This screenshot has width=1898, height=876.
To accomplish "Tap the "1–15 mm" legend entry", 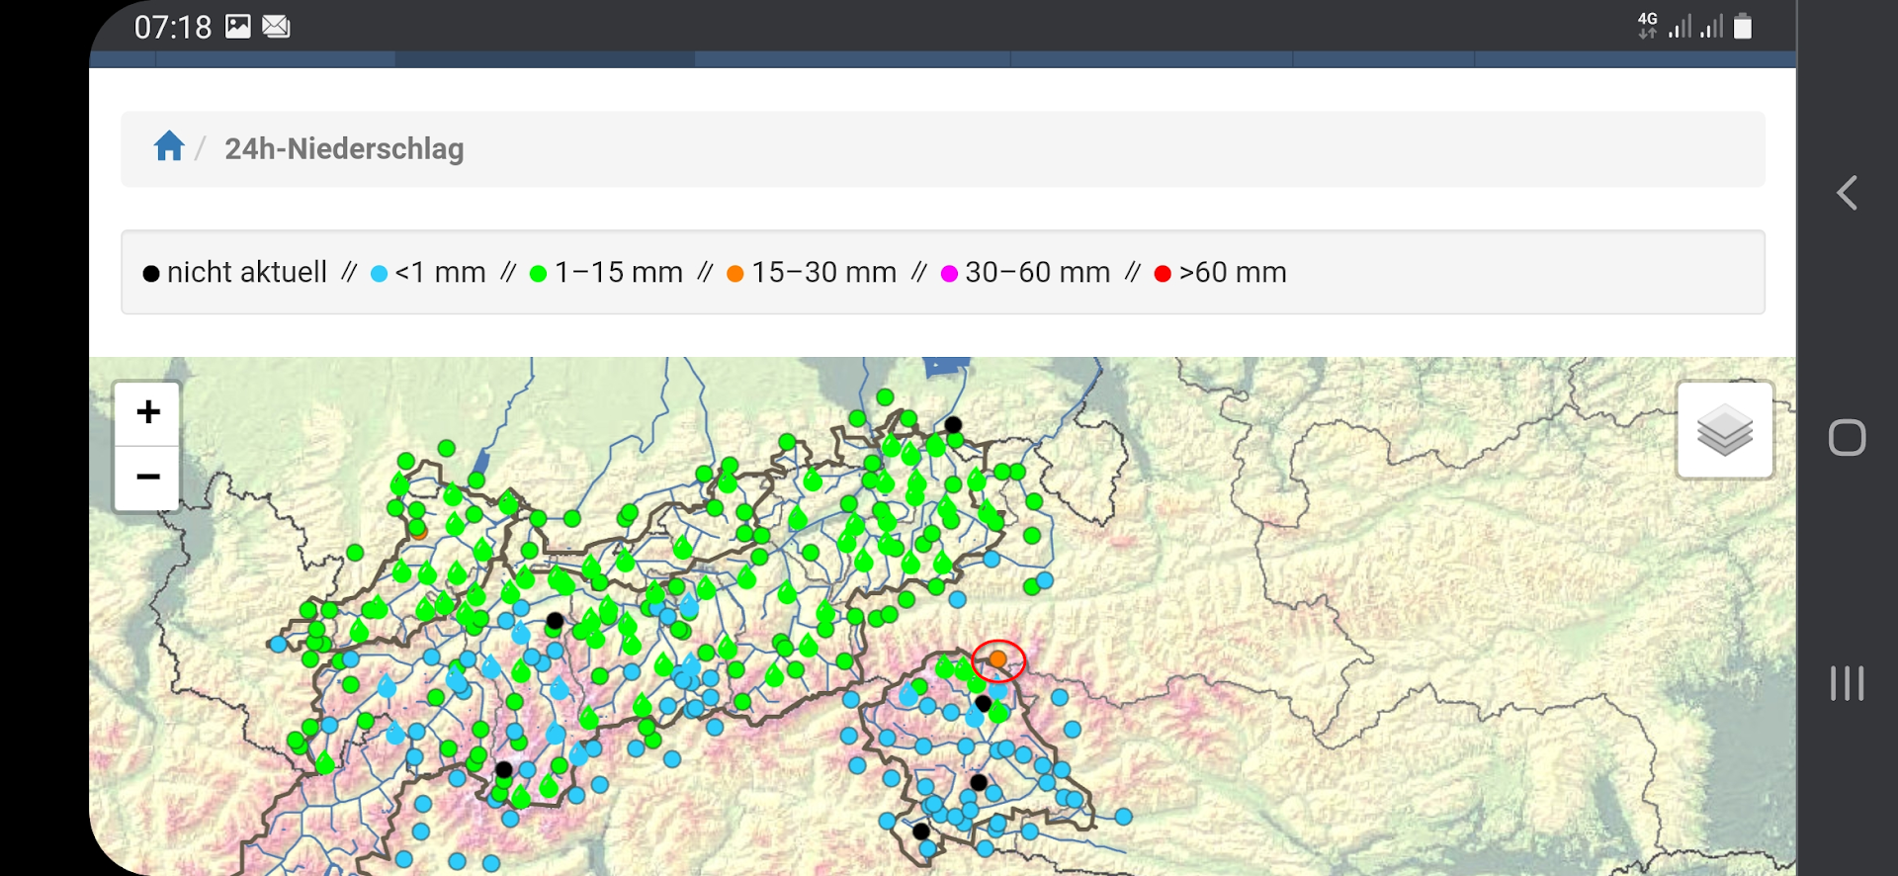I will click(x=606, y=272).
